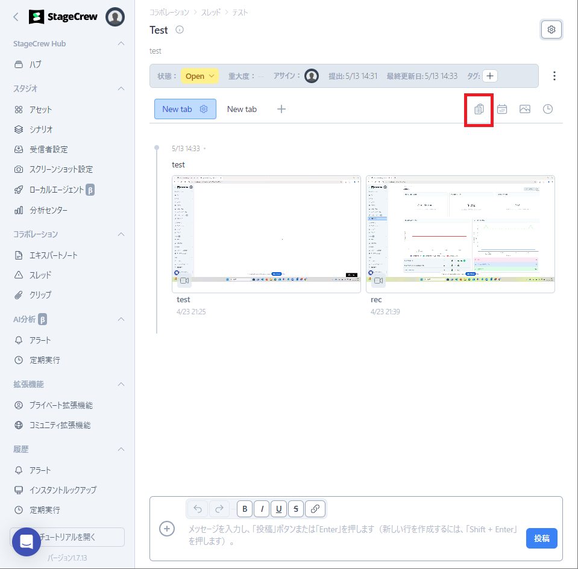Open the three-dot more options menu
The height and width of the screenshot is (569, 578).
(554, 76)
